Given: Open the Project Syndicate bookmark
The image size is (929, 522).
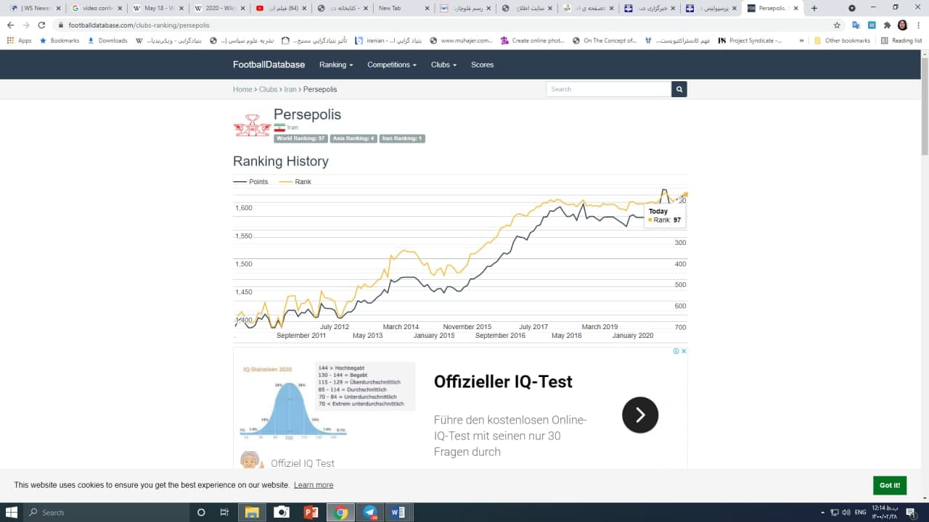Looking at the screenshot, I should click(x=750, y=41).
